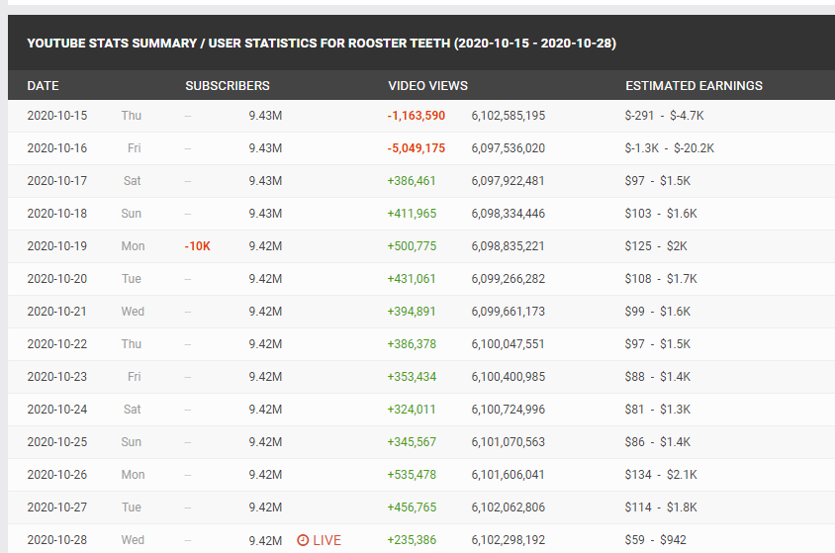
Task: Click the +411,965 views change value
Action: point(412,214)
